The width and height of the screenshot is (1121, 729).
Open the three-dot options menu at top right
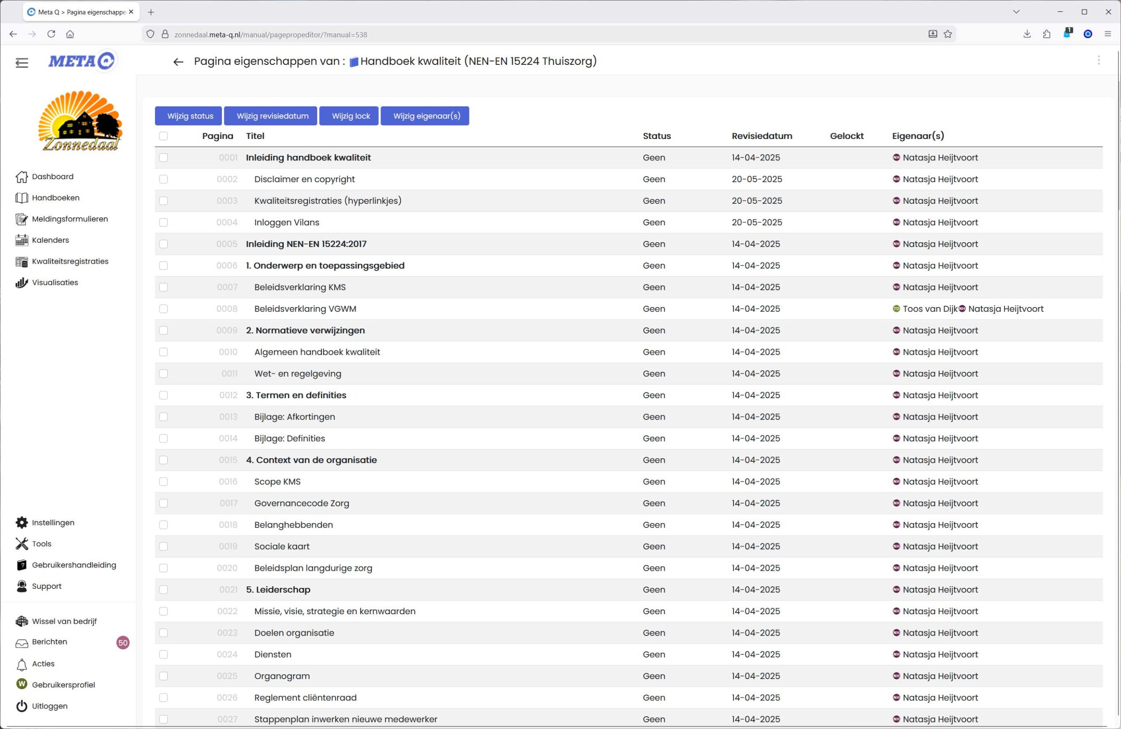1098,61
